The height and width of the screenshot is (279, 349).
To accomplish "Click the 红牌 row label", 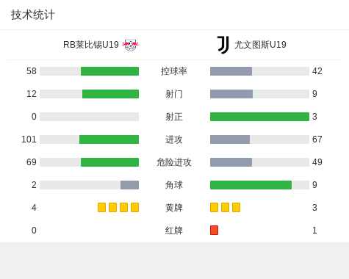I will click(174, 231).
